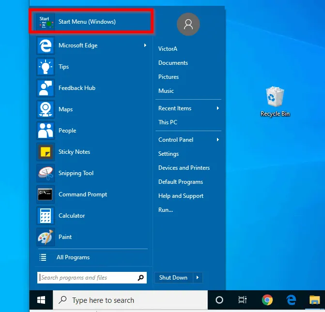Viewport: 325px width, 312px height.
Task: Click the Search programs and files field
Action: tap(86, 278)
